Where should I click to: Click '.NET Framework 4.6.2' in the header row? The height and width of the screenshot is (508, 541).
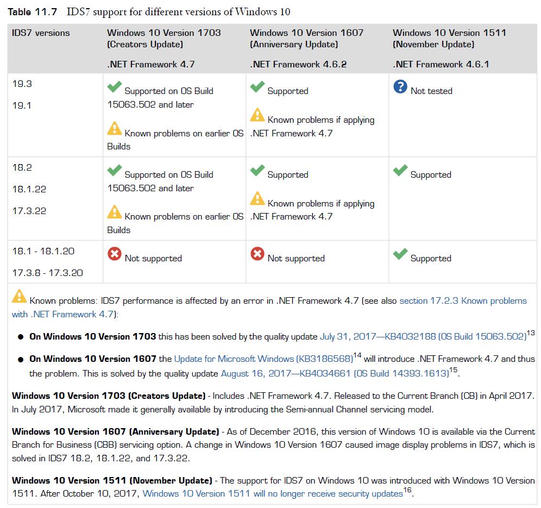click(x=298, y=65)
